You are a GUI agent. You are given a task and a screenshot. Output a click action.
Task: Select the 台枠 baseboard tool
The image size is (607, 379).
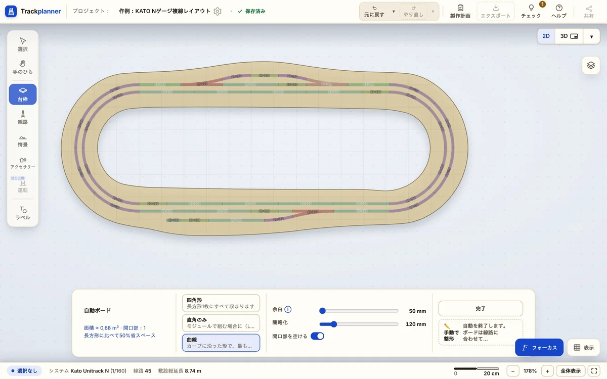pos(23,94)
